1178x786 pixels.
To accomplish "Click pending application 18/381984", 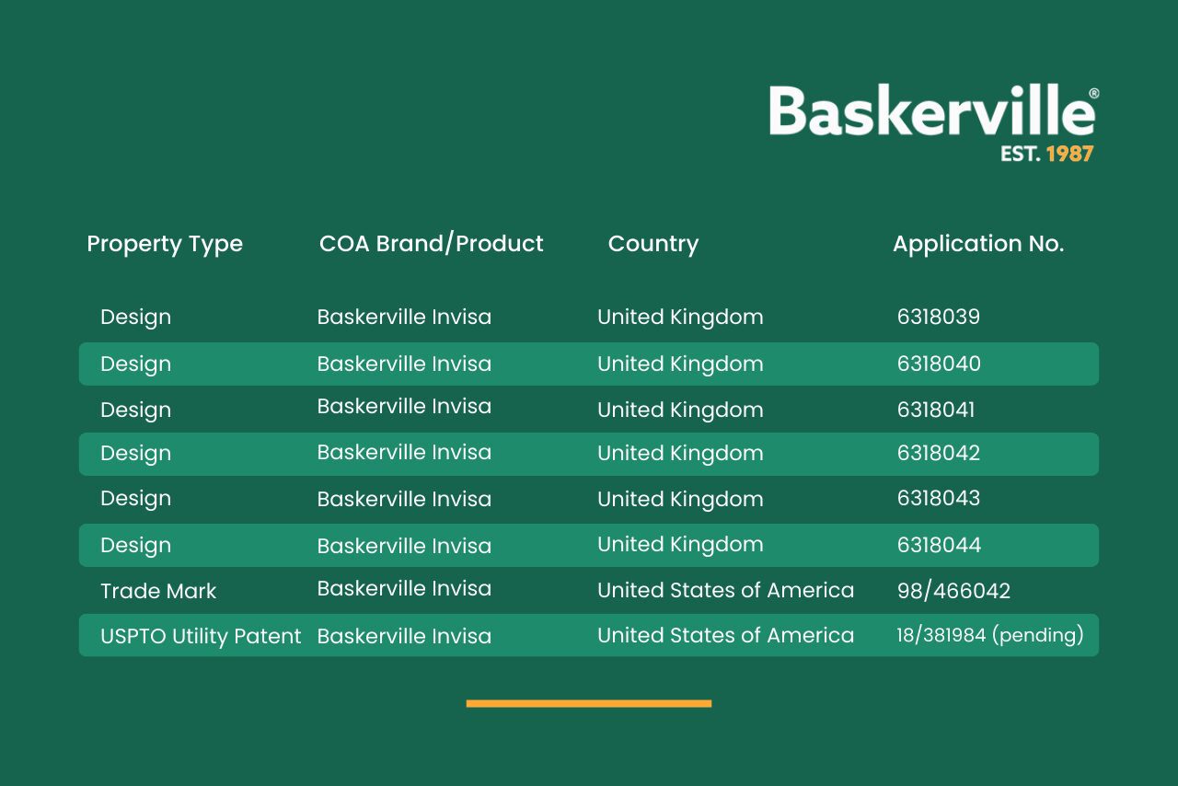I will pos(989,636).
